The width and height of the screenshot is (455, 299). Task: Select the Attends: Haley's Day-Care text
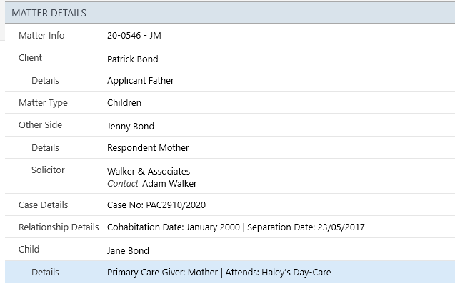(x=278, y=273)
